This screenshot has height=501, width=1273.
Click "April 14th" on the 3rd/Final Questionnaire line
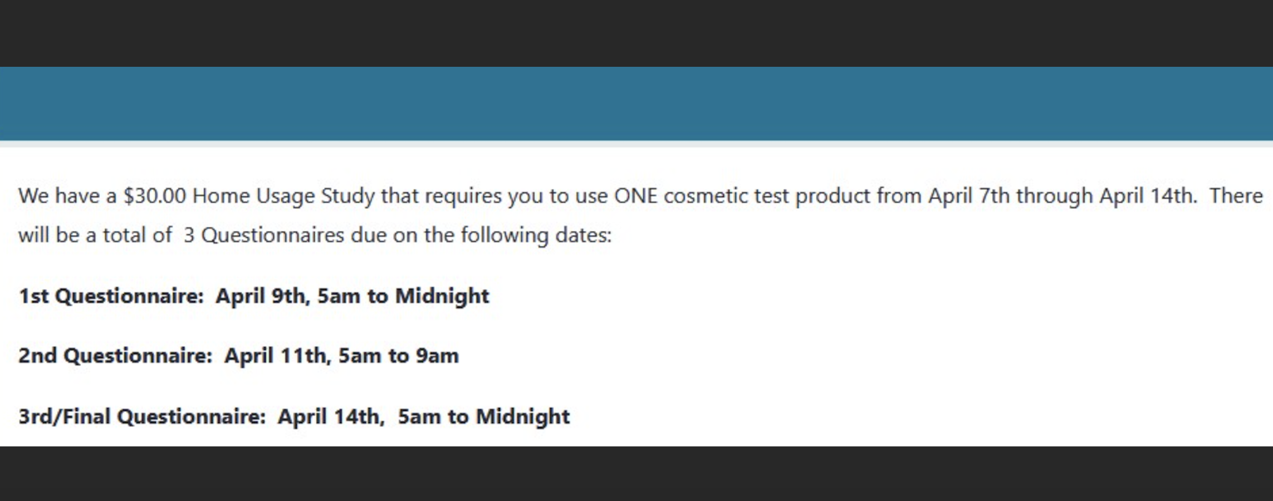pyautogui.click(x=330, y=416)
